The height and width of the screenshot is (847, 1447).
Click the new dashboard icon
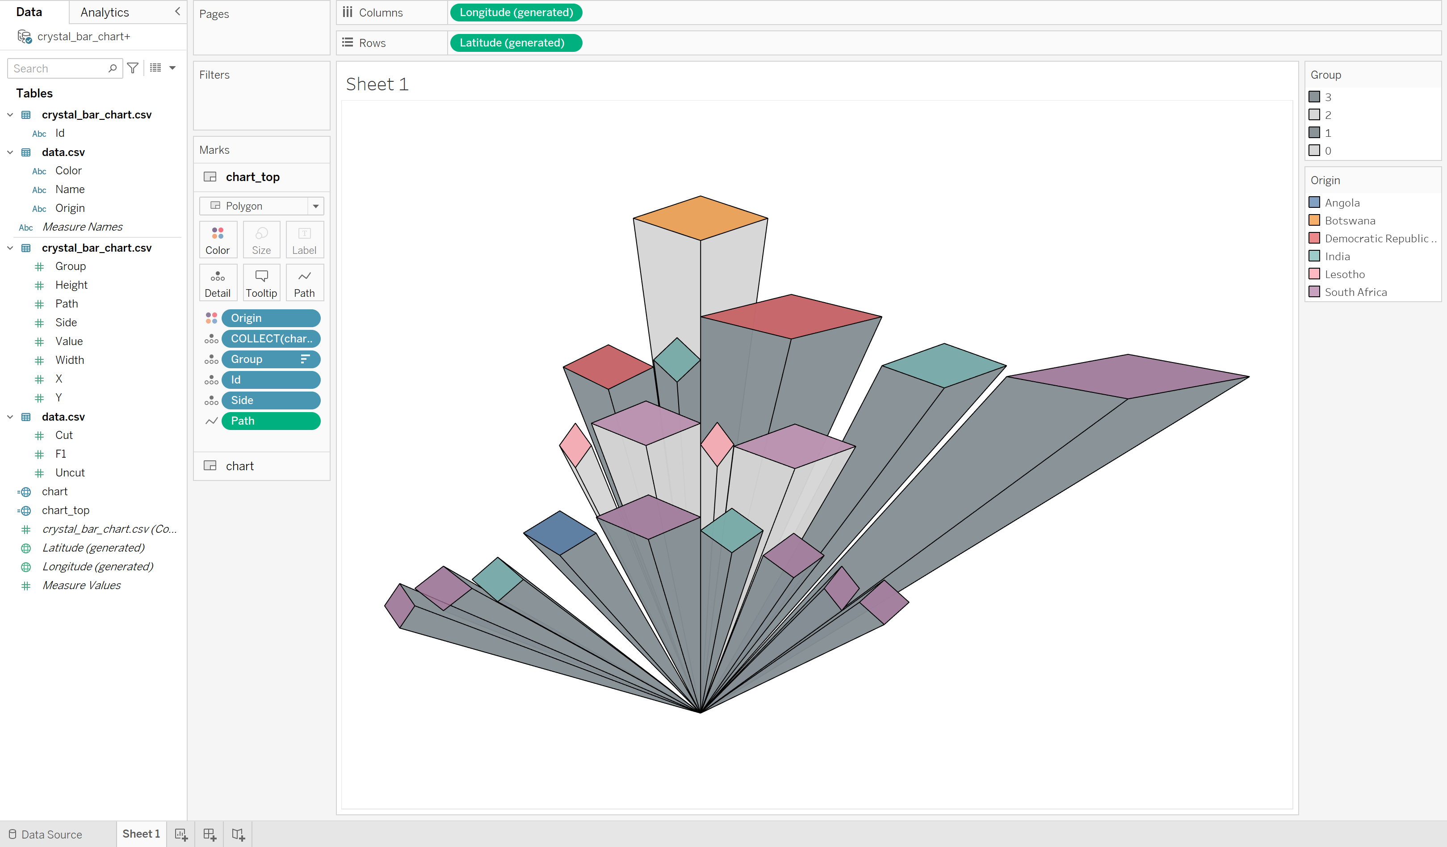pos(210,834)
